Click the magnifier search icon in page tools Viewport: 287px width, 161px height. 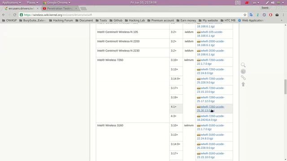(243, 65)
